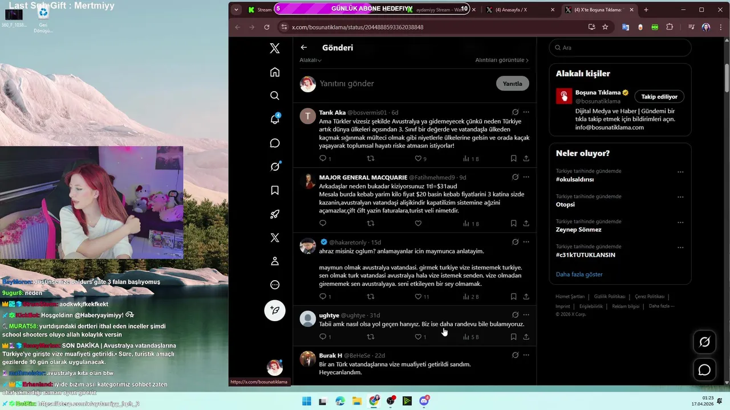Open More circle icon in X sidebar
The height and width of the screenshot is (410, 730).
coord(275,285)
